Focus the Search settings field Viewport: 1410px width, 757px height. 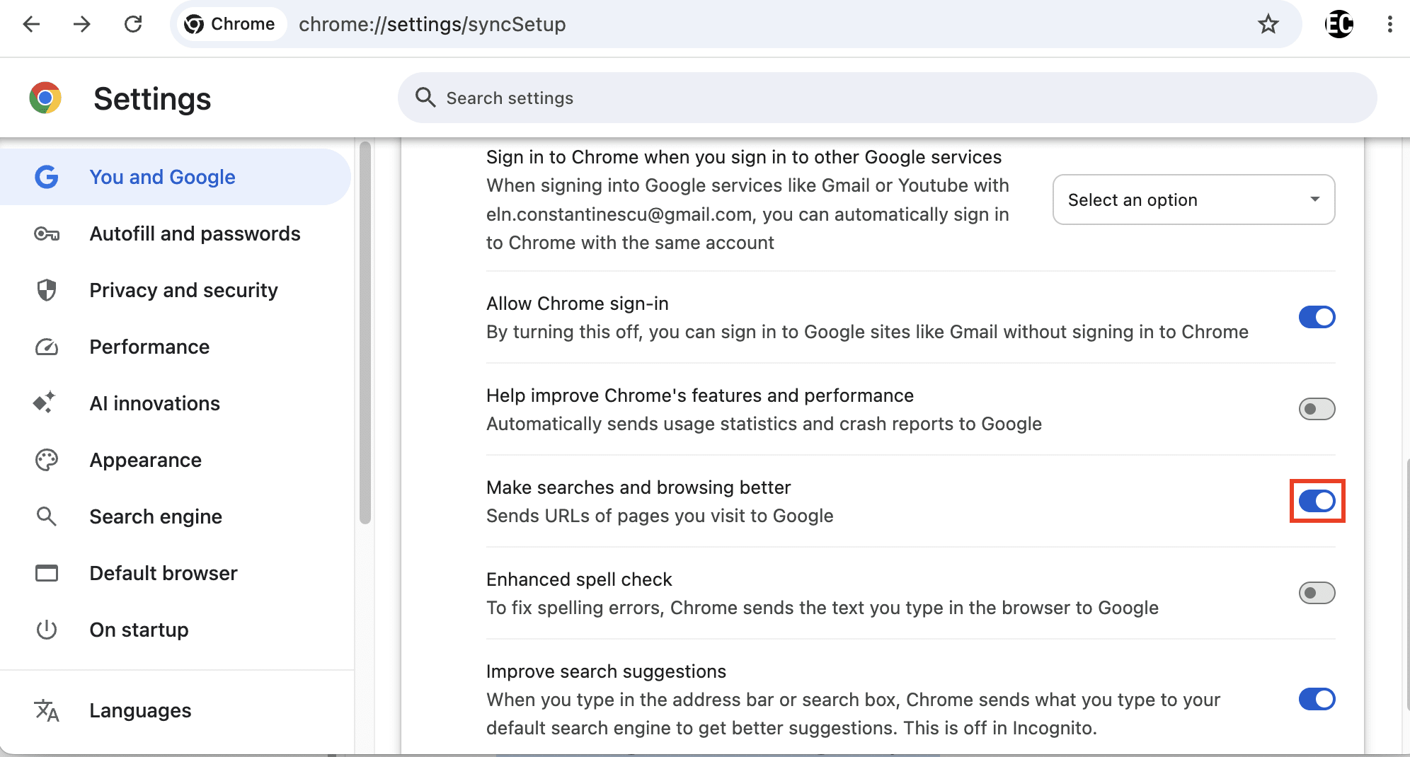coord(887,98)
